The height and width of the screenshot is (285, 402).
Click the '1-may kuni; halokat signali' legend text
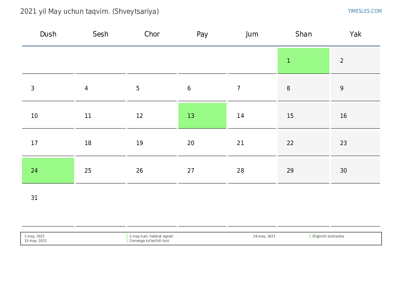click(x=151, y=236)
